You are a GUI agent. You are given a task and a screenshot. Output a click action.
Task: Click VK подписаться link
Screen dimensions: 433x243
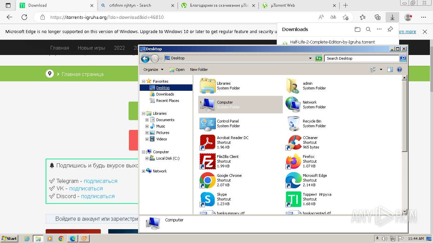click(x=86, y=188)
